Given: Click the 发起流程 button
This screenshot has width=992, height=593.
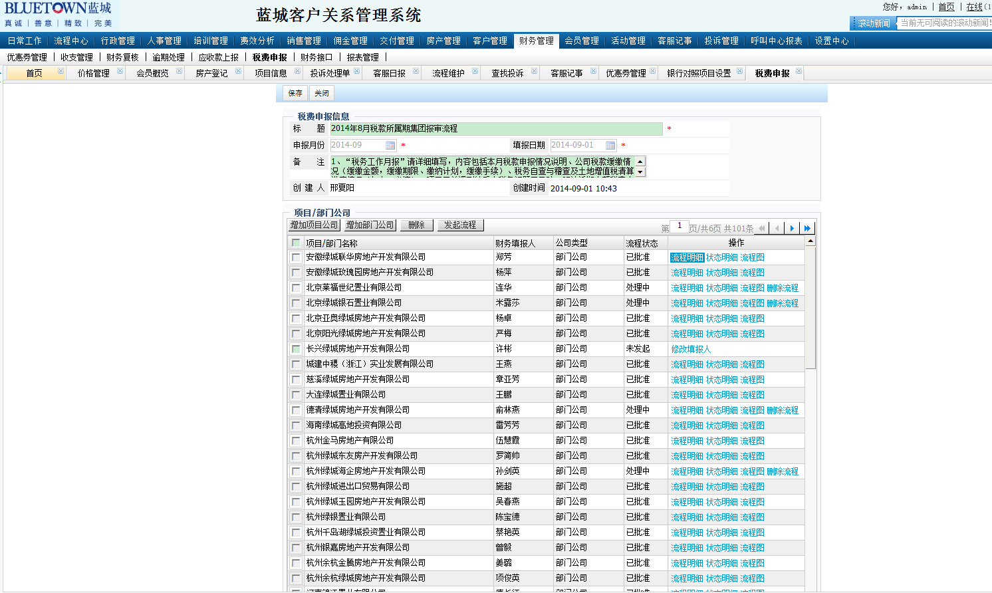Looking at the screenshot, I should (460, 225).
